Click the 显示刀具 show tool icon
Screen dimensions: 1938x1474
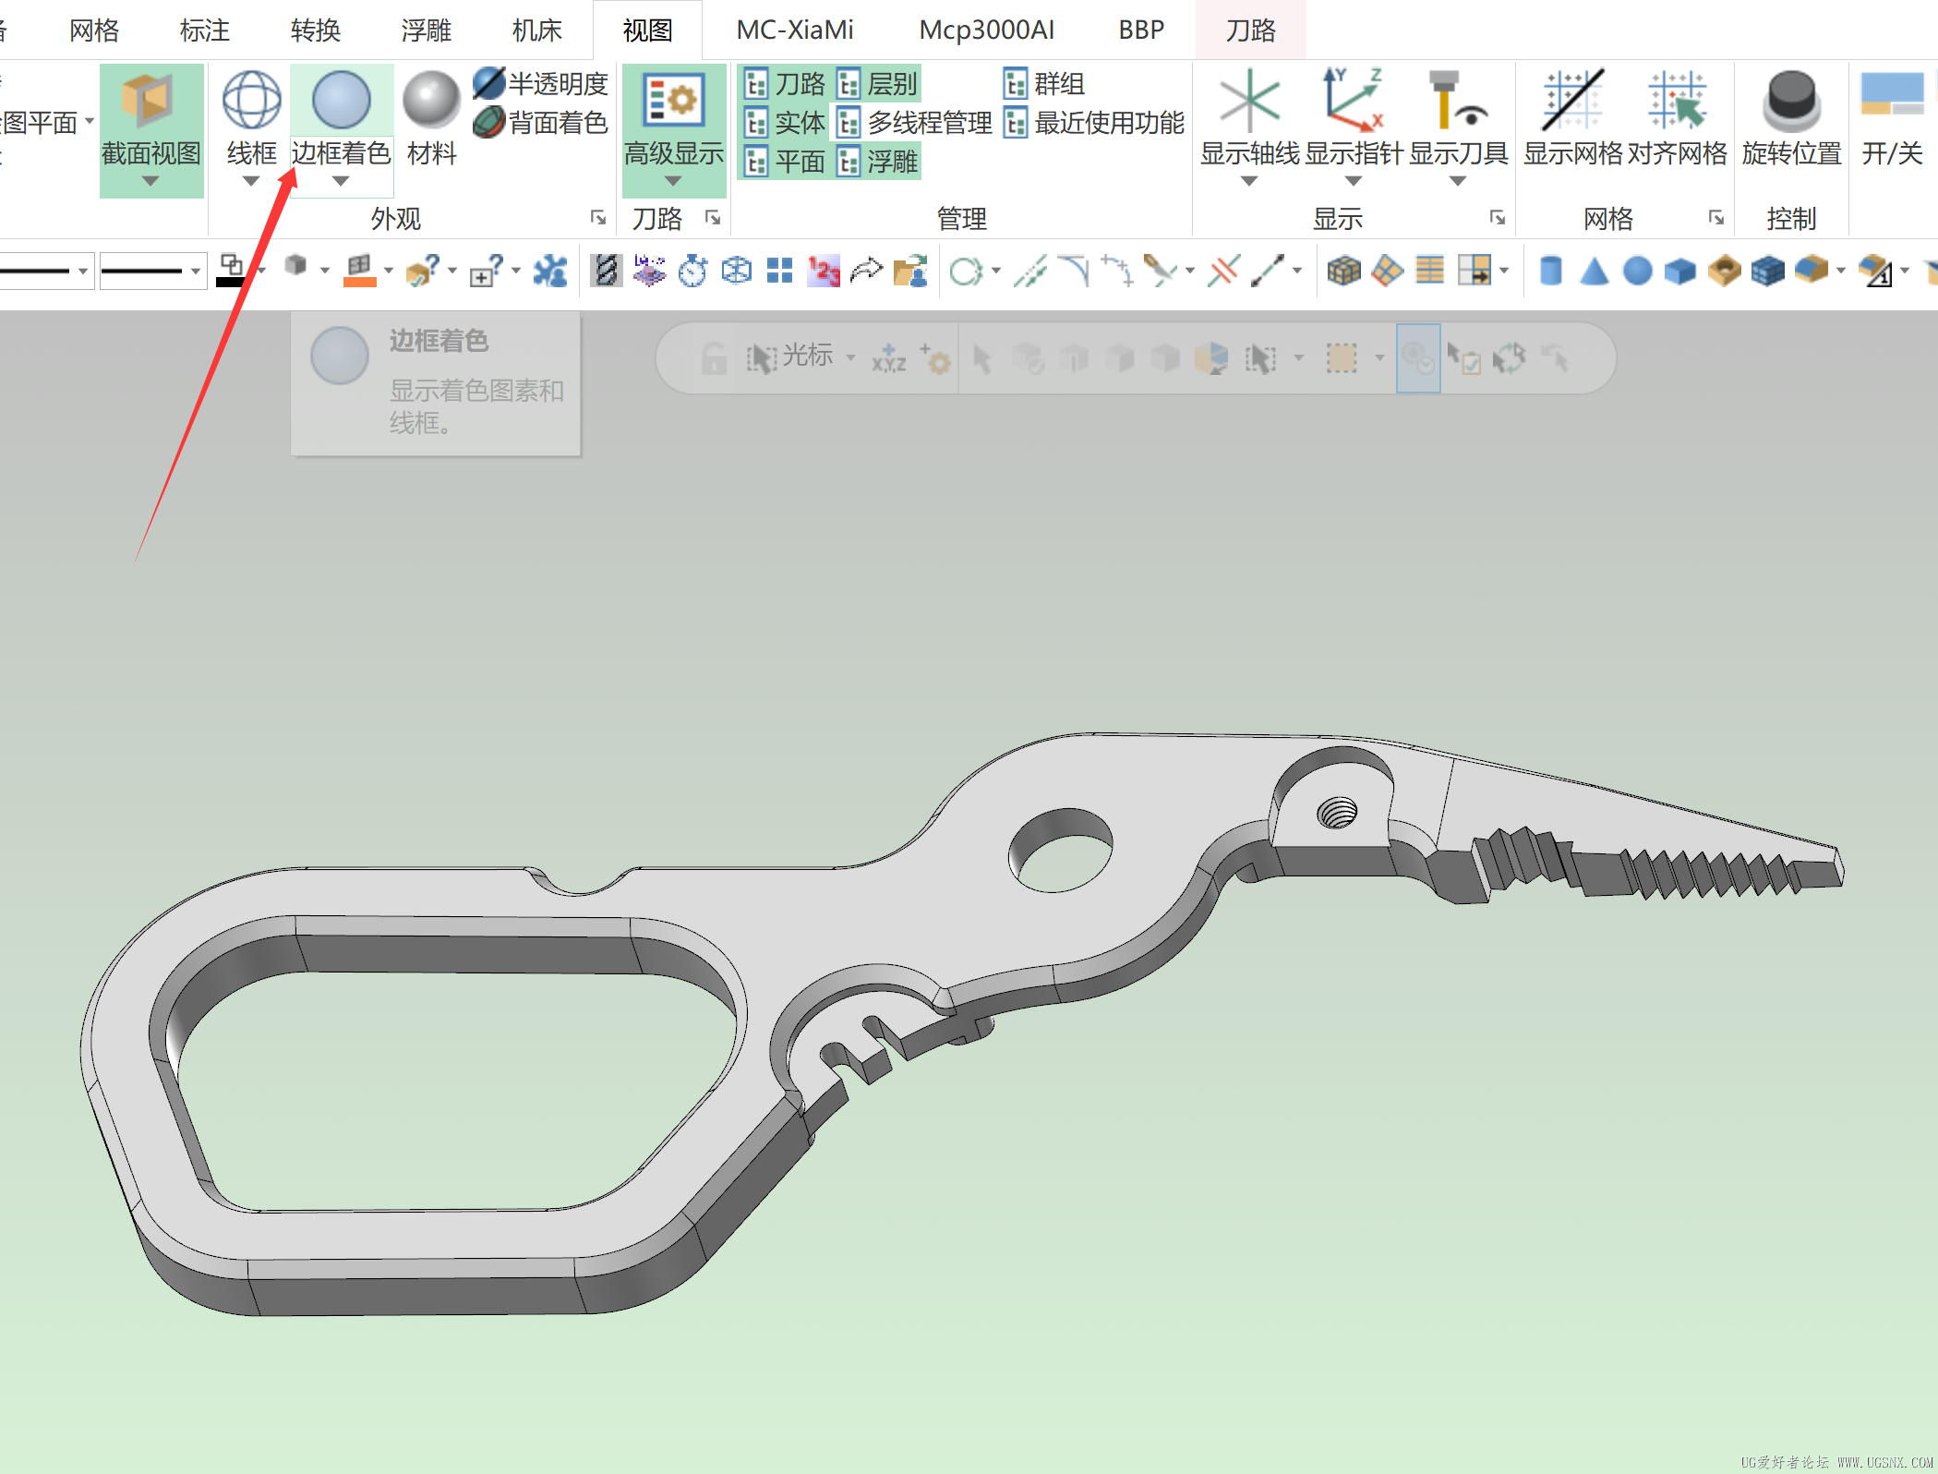(x=1457, y=100)
